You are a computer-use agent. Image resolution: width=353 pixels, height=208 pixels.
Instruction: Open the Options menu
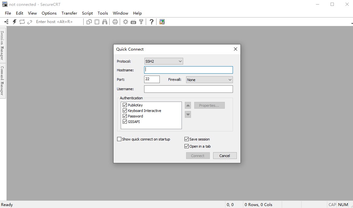click(x=49, y=13)
